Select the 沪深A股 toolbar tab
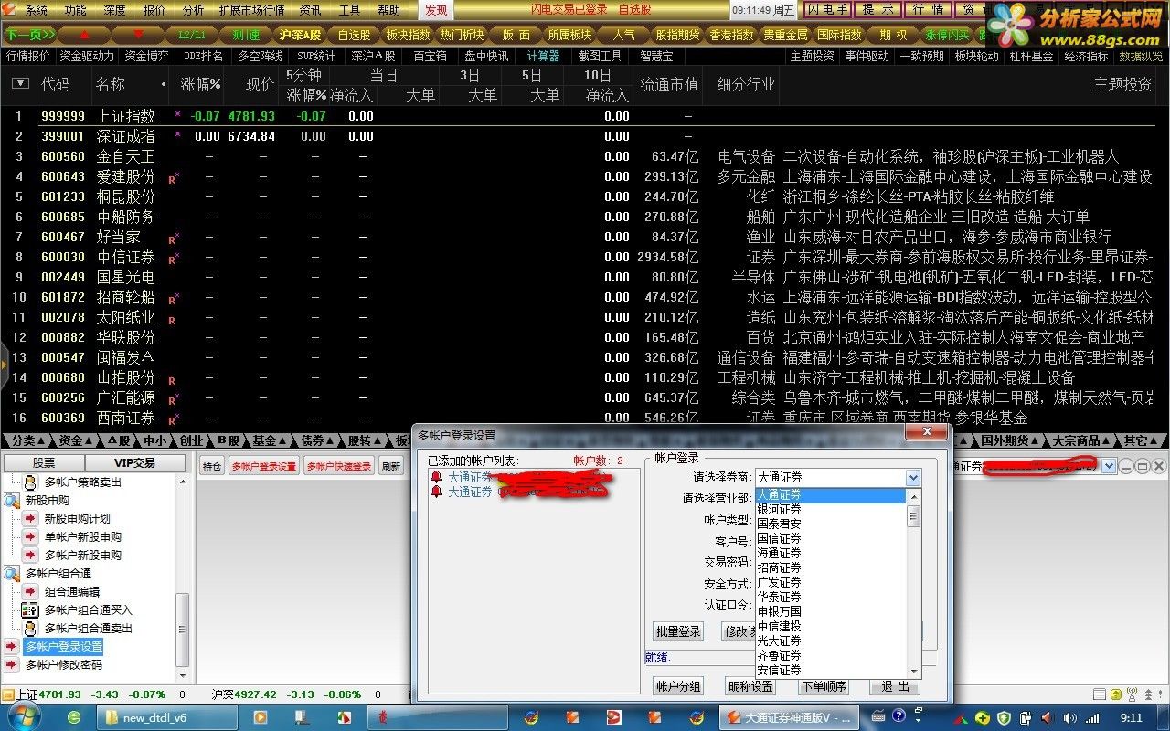The image size is (1170, 731). [x=300, y=35]
